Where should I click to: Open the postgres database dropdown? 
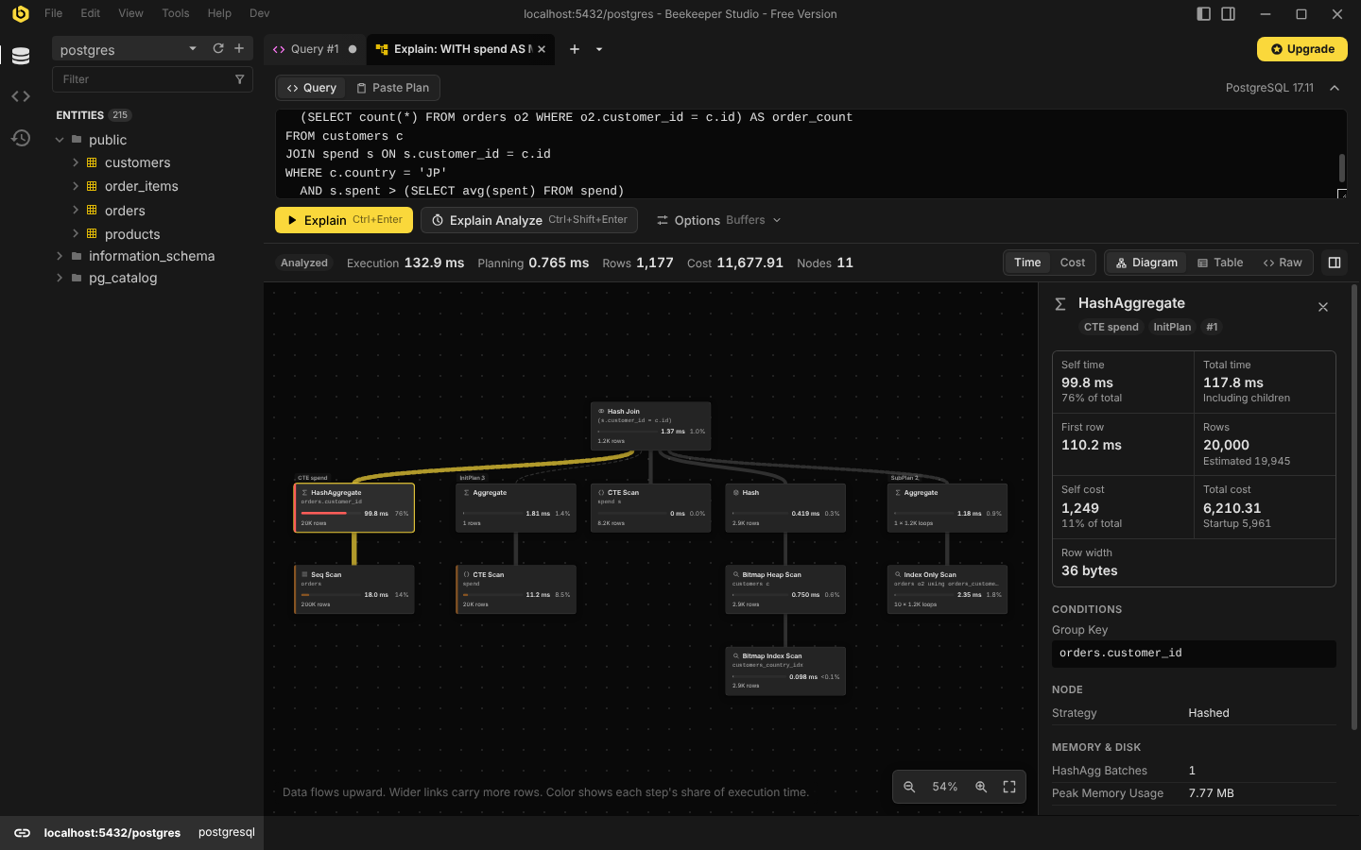[129, 49]
